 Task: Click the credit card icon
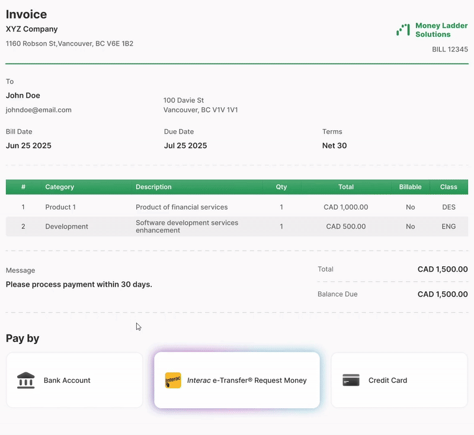tap(351, 381)
